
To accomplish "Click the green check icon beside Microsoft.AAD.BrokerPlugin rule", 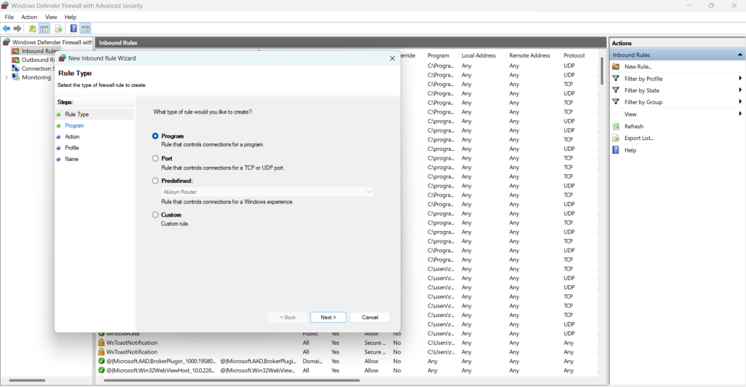I will tap(101, 361).
